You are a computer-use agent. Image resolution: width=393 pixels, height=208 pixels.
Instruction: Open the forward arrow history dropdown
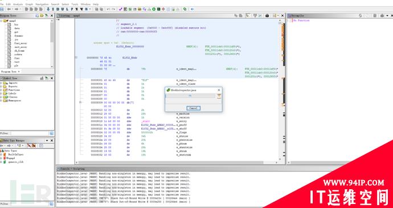[20, 9]
